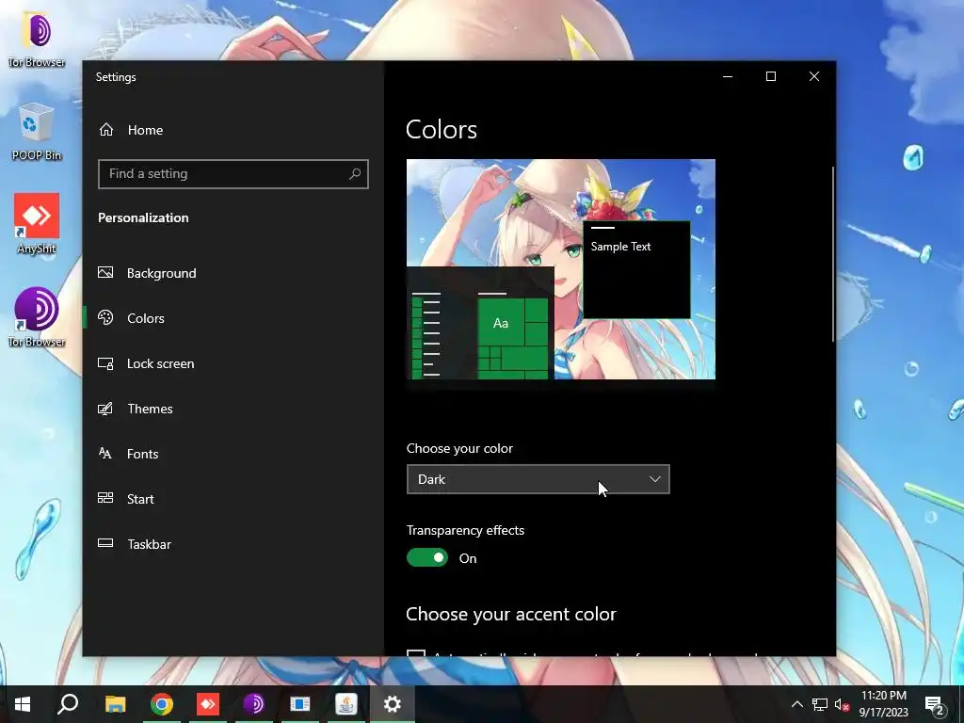
Task: Open File Explorer from taskbar
Action: click(115, 704)
